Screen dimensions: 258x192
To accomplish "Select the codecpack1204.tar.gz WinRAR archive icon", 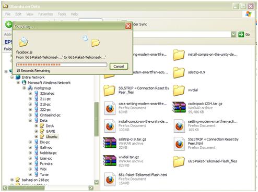I will tap(179, 107).
